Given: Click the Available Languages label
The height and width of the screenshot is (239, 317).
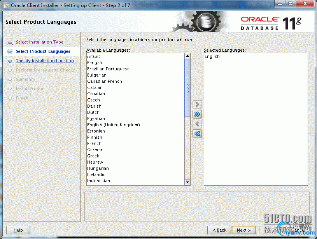Looking at the screenshot, I should coord(108,50).
